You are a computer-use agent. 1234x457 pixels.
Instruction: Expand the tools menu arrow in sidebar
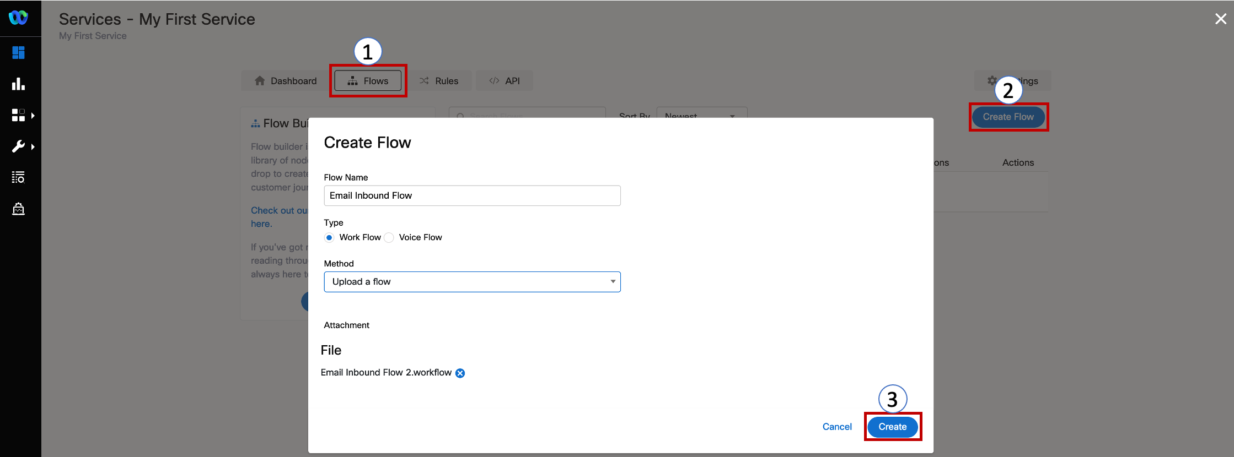click(x=33, y=147)
